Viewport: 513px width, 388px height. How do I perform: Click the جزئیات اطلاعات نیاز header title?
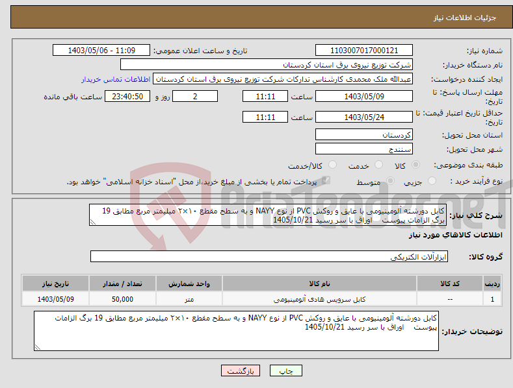[465, 18]
